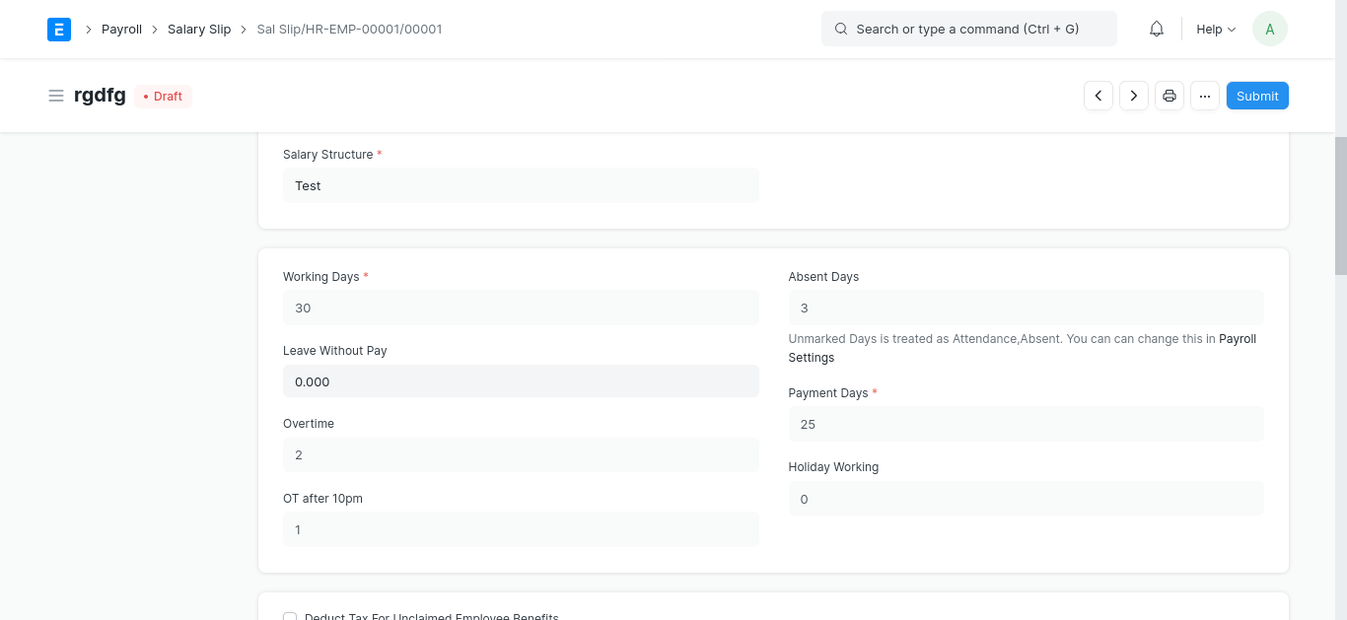This screenshot has height=620, width=1347.
Task: Click the Draft status indicator
Action: [x=164, y=97]
